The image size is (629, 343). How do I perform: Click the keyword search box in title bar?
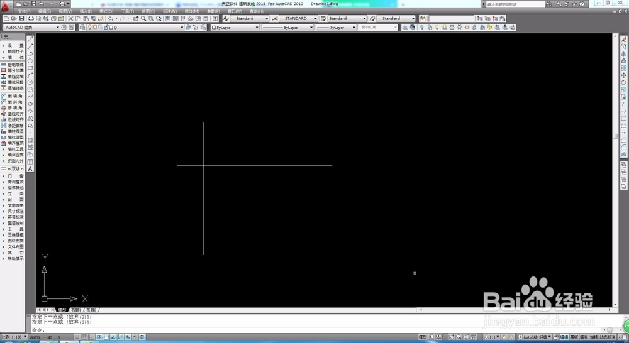point(516,4)
